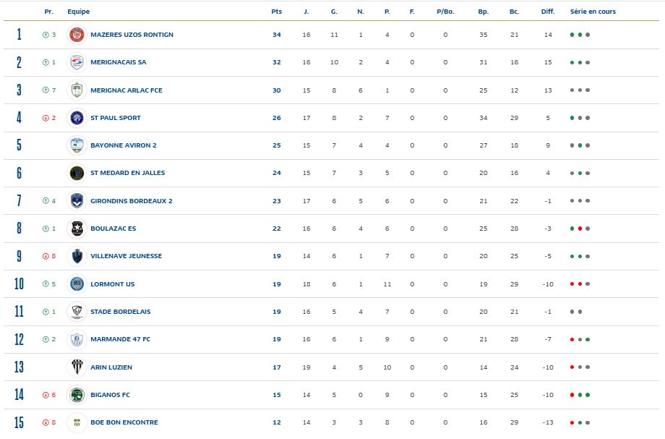Follow the MARMANDE 47 FC link
The image size is (665, 439).
[x=120, y=339]
